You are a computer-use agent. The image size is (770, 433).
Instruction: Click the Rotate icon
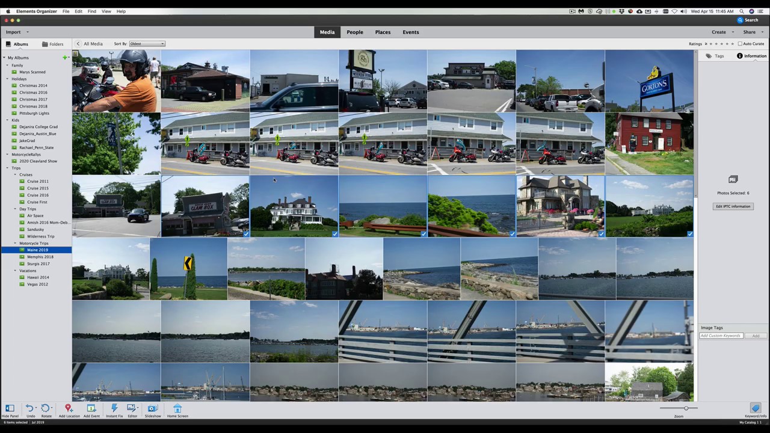(46, 408)
